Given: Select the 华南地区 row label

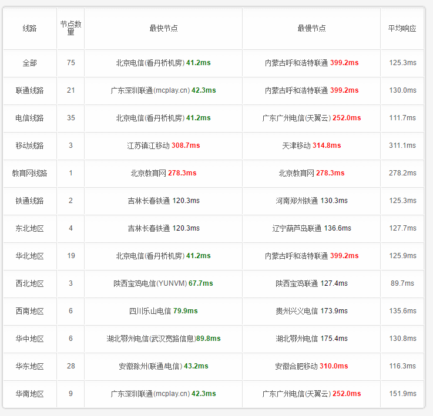Looking at the screenshot, I should 29,394.
